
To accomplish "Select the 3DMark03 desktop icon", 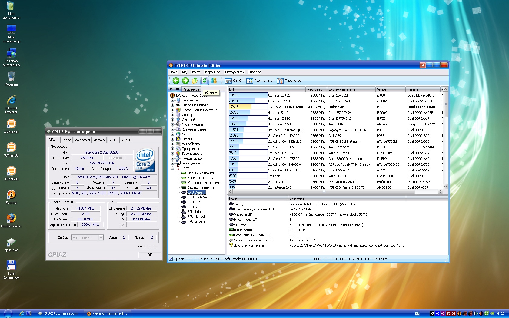I will [x=11, y=126].
